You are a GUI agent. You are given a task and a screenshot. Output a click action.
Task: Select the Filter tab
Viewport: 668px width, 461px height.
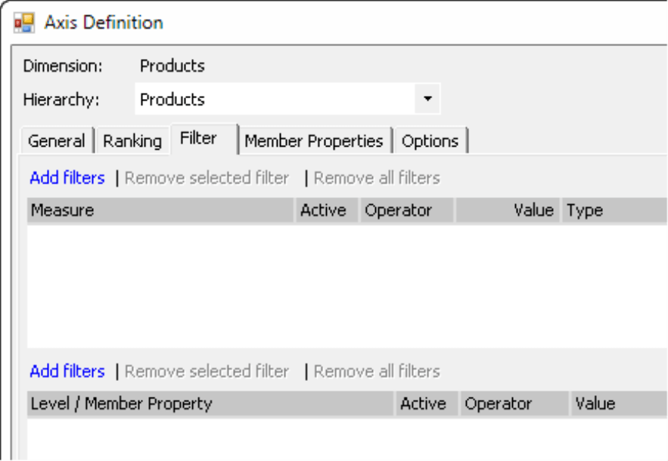(x=204, y=139)
